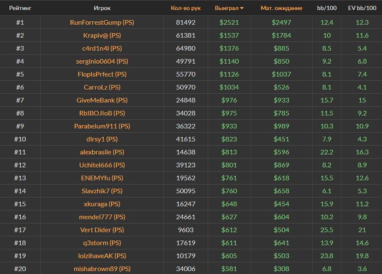This screenshot has width=382, height=274.
Task: Sort by Мат. ожидание column
Action: point(281,8)
